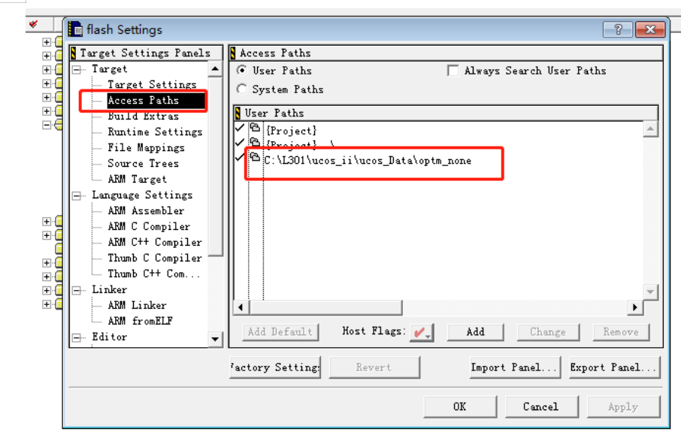Expand the bottom plus node in background tree
681x435 pixels.
pos(47,304)
